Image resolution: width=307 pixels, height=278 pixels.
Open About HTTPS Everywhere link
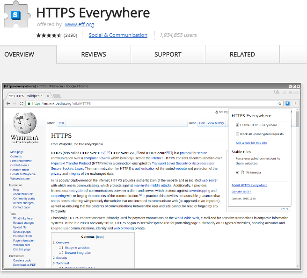click(249, 185)
